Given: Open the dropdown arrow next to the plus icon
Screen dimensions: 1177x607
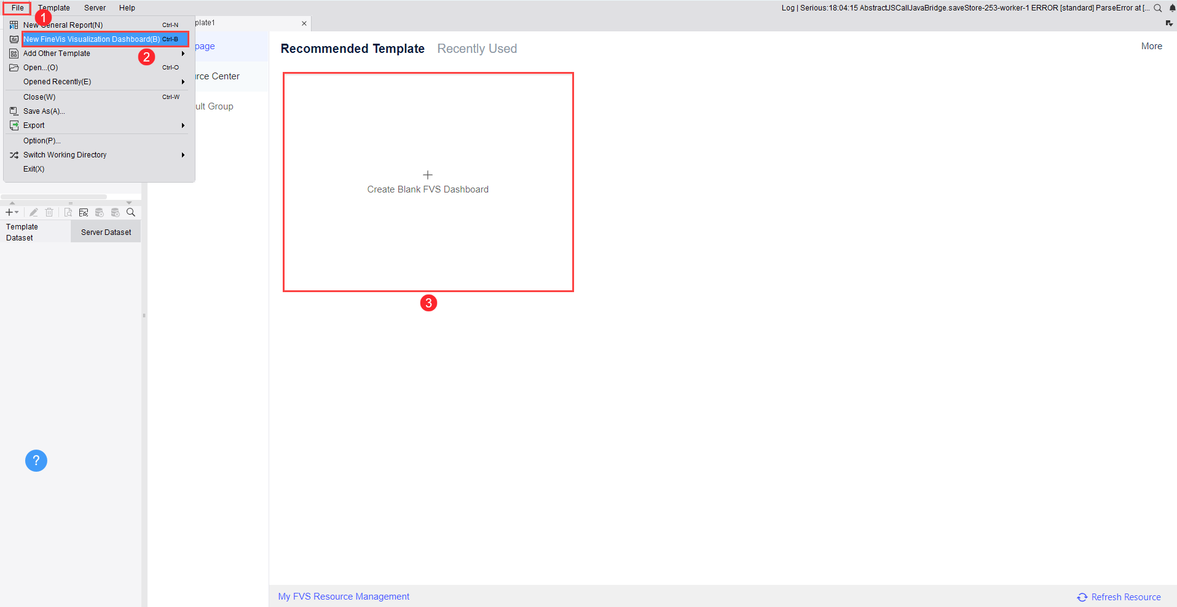Looking at the screenshot, I should click(17, 213).
